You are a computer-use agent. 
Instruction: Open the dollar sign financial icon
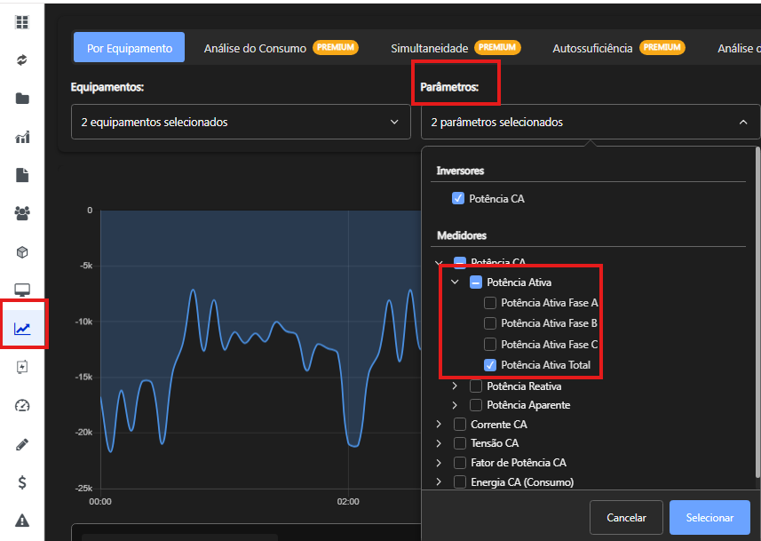tap(22, 482)
